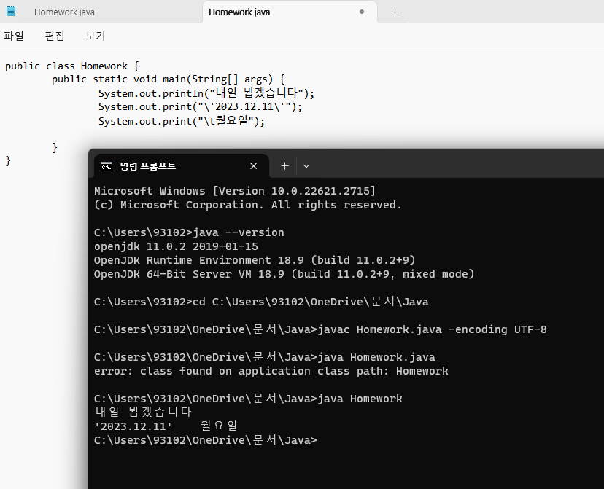Screen dimensions: 604x489
Task: Open the 보기 menu
Action: (x=95, y=36)
